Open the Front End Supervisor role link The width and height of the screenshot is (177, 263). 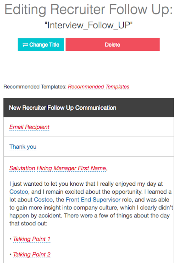tap(93, 200)
